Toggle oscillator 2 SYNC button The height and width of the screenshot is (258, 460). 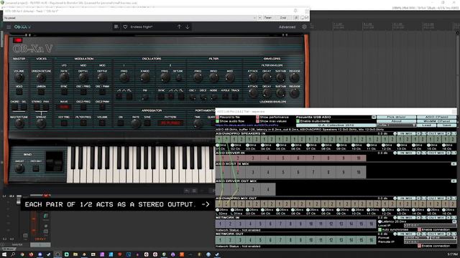pos(161,96)
